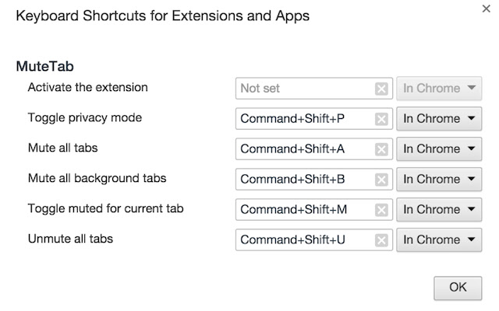The width and height of the screenshot is (499, 311).
Task: Clear the Mute all background tabs shortcut
Action: [x=381, y=180]
